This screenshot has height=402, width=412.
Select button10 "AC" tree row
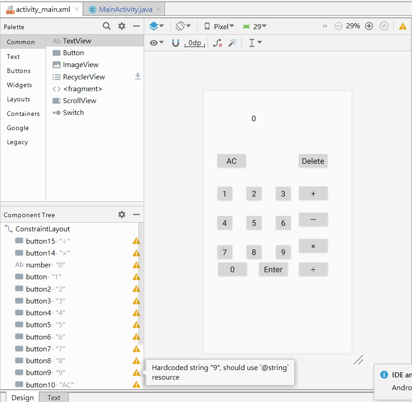[x=69, y=385]
